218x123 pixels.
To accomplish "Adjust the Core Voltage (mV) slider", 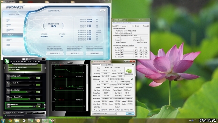I will [21, 78].
